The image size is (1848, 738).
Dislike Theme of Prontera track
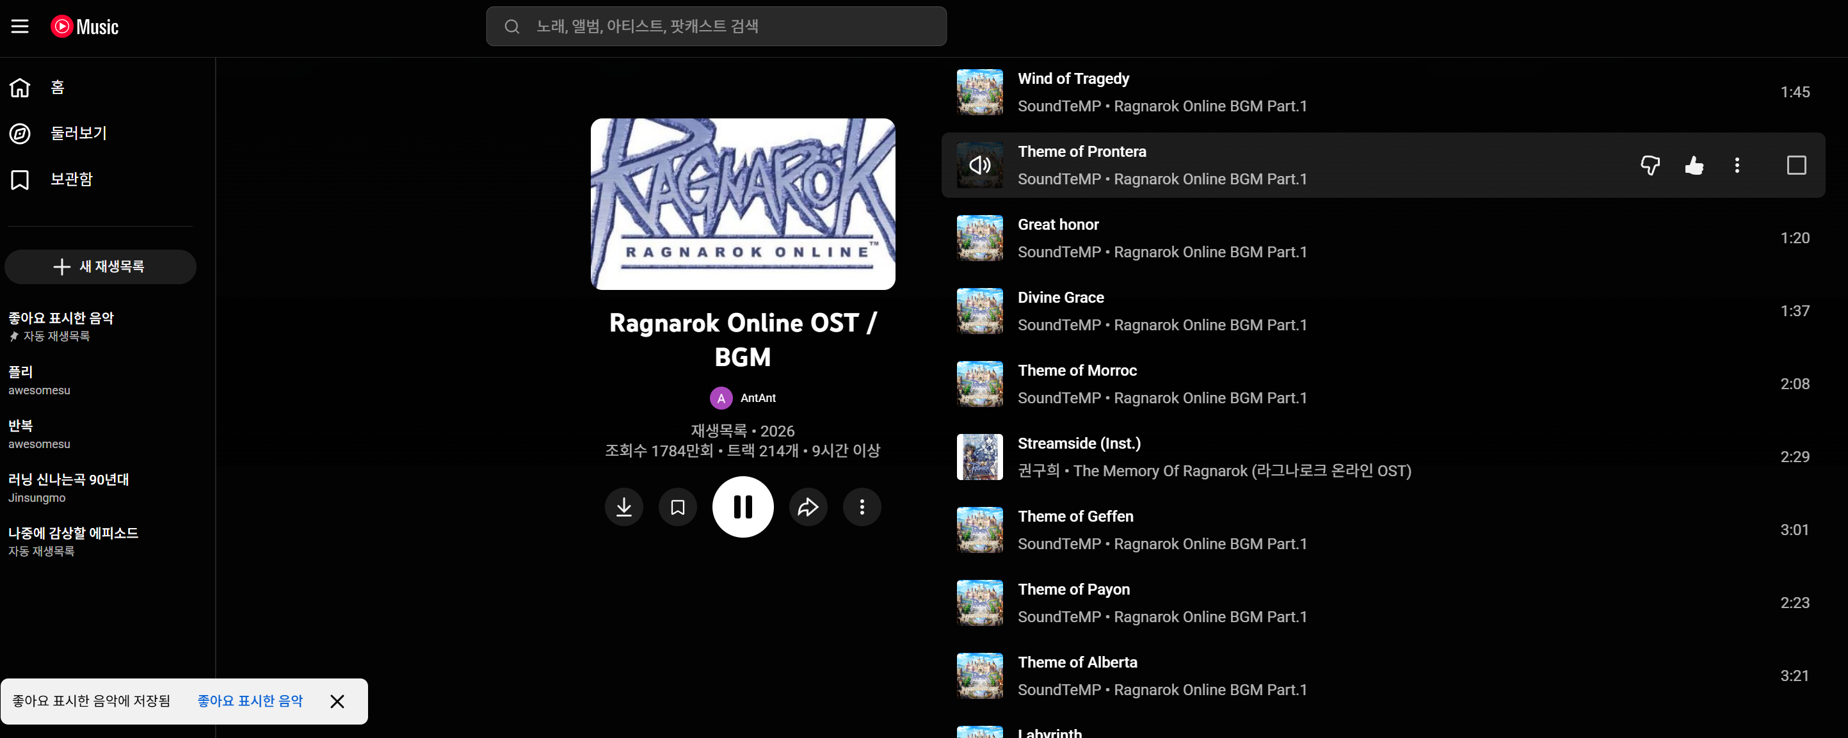pos(1650,166)
